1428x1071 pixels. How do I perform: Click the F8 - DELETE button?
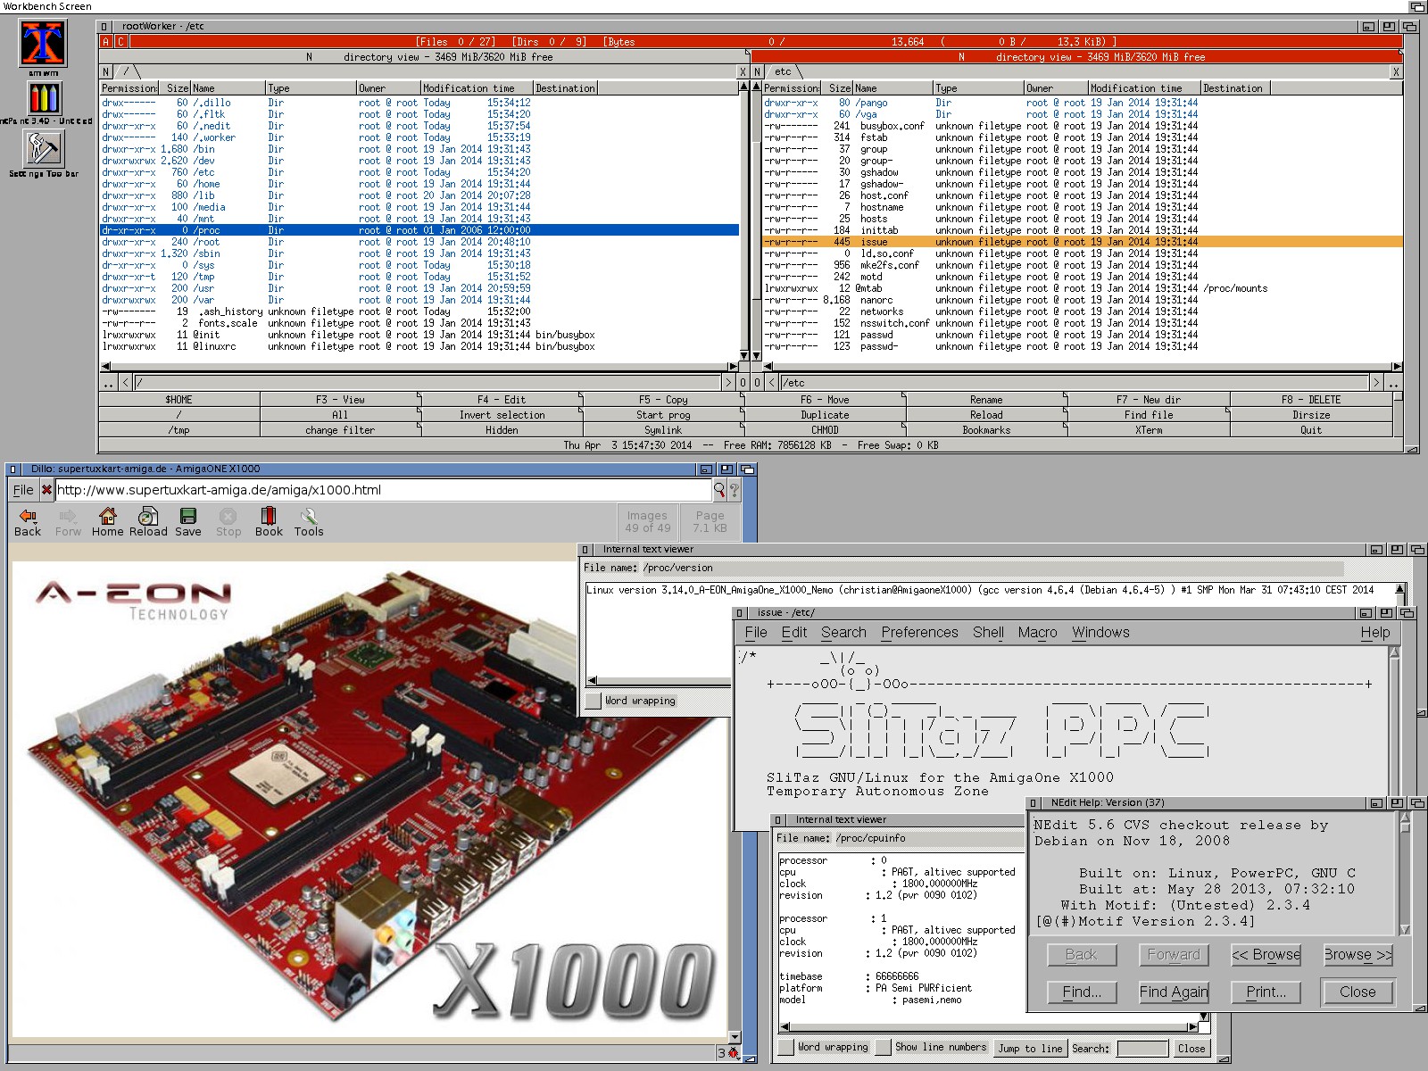[1311, 400]
